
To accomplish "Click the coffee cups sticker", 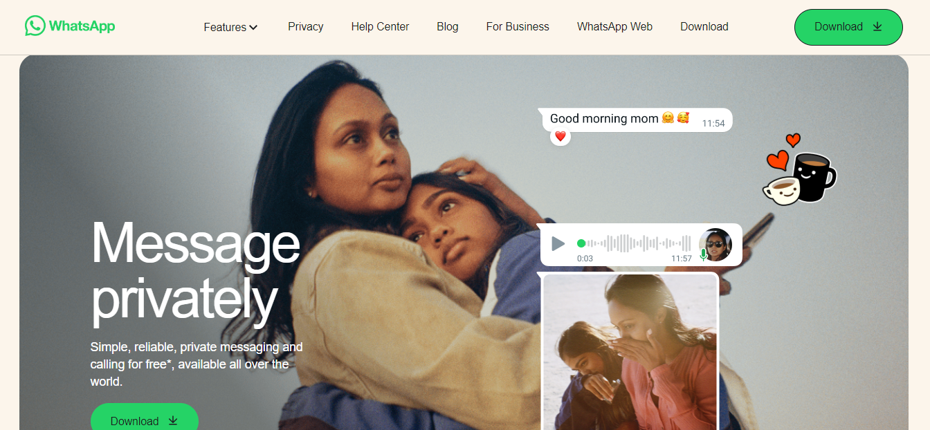I will [800, 170].
